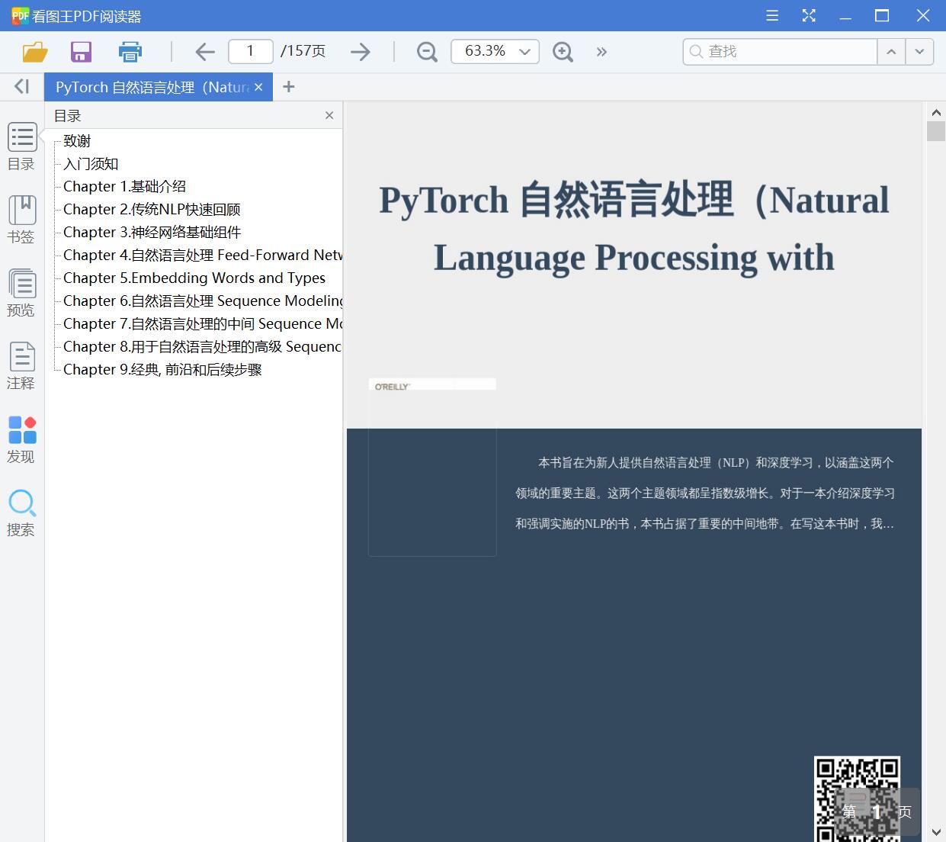Type a page number in the page field
The width and height of the screenshot is (946, 842).
point(250,51)
